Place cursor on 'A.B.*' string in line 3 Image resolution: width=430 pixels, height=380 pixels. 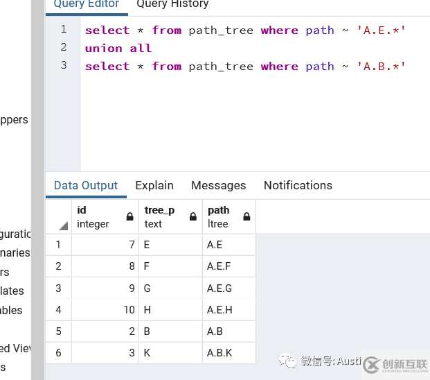point(382,67)
